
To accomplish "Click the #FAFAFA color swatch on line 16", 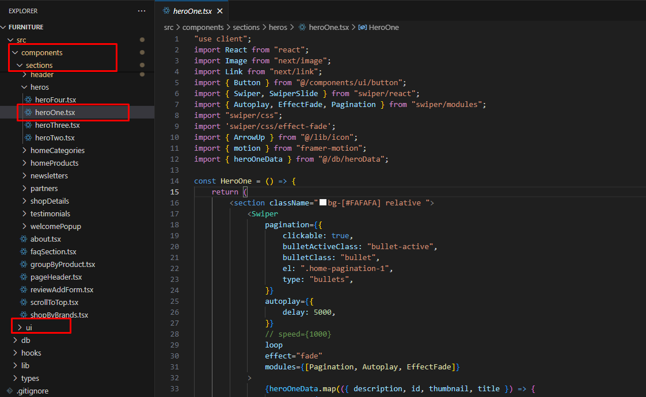I will tap(323, 203).
